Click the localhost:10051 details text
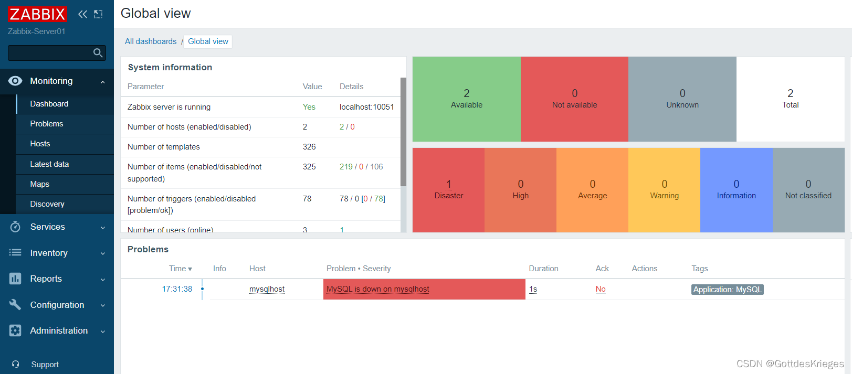Image resolution: width=852 pixels, height=374 pixels. [x=366, y=107]
